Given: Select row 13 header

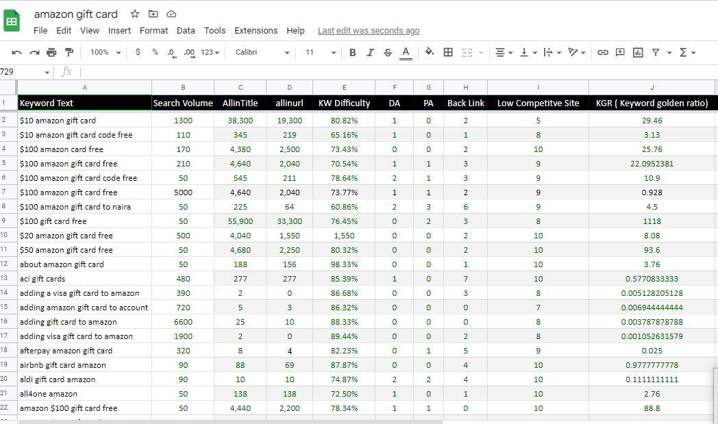Looking at the screenshot, I should pos(8,278).
